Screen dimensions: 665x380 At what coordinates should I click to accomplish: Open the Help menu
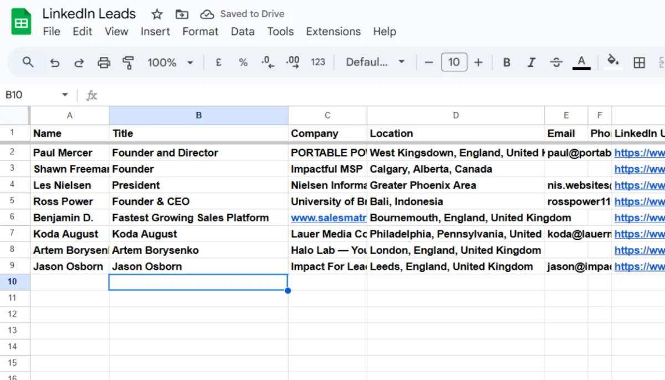[385, 32]
